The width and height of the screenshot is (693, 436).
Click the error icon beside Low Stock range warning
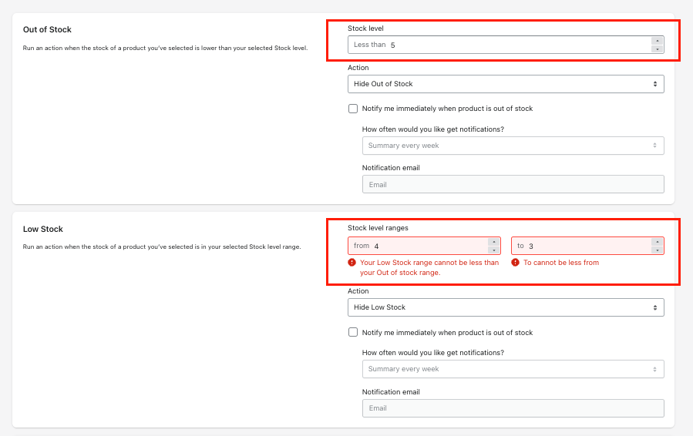click(352, 263)
